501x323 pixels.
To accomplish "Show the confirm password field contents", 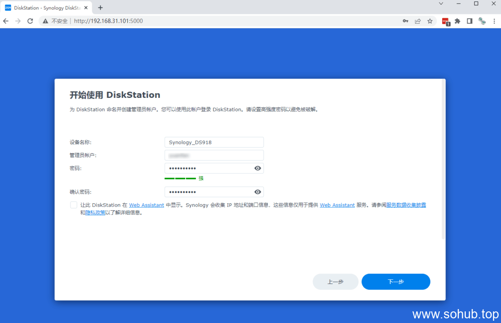I will (257, 192).
